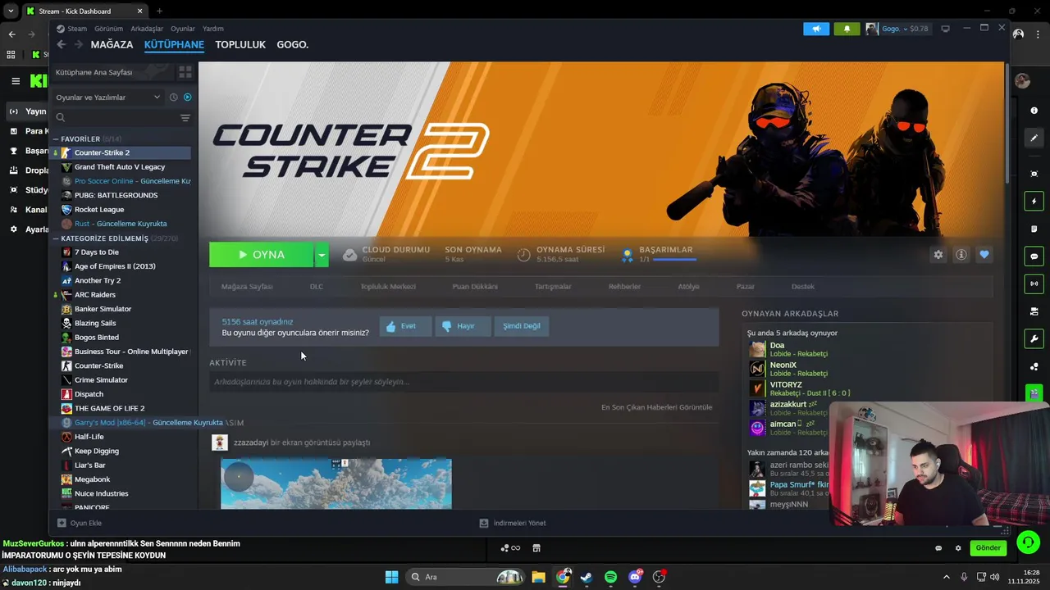Select Rocket League in library
The image size is (1050, 590).
[x=99, y=210]
